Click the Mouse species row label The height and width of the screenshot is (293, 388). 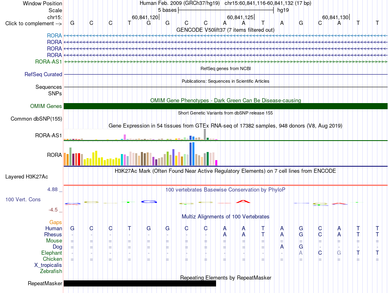tap(54, 241)
